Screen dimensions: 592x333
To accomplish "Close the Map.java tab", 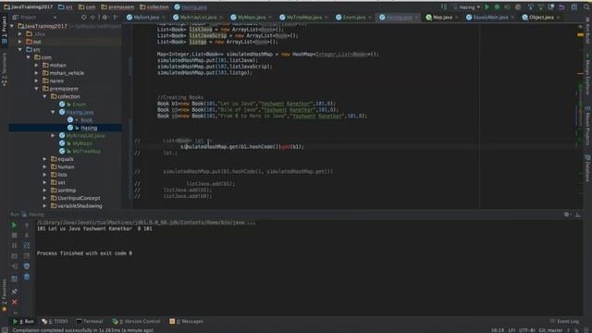I will point(457,18).
